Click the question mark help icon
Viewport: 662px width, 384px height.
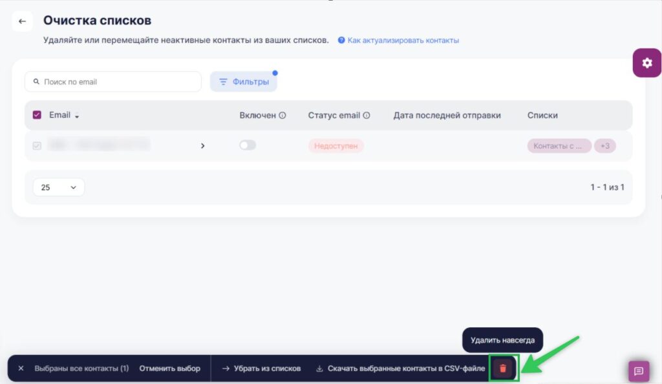tap(341, 41)
